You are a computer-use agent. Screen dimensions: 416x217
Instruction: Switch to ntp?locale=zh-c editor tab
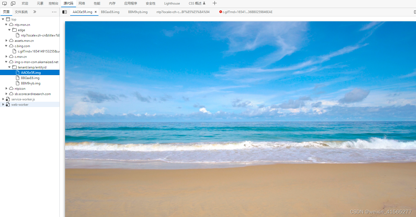tap(183, 12)
